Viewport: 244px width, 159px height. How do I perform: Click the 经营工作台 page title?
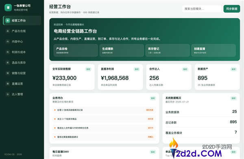click(60, 7)
